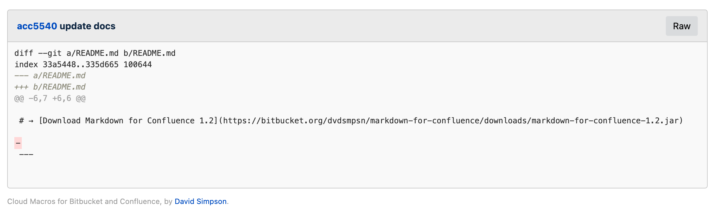The width and height of the screenshot is (716, 215).
Task: Click the 100644 file mode text
Action: 138,64
